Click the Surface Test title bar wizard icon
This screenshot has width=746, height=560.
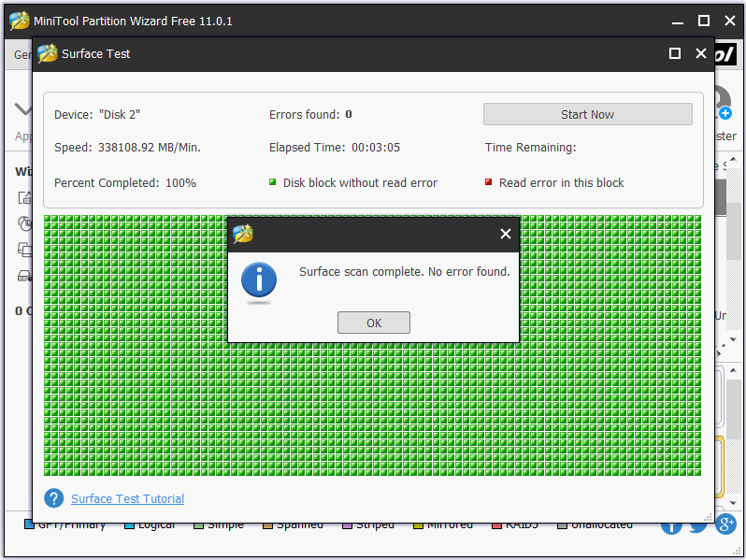tap(48, 53)
